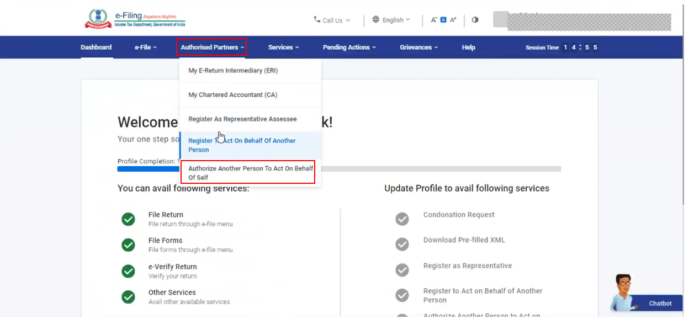Click the globe language icon

pyautogui.click(x=376, y=19)
